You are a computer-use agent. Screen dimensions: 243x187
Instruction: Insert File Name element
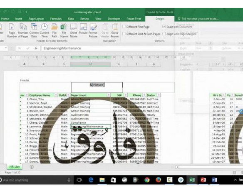click(x=64, y=30)
